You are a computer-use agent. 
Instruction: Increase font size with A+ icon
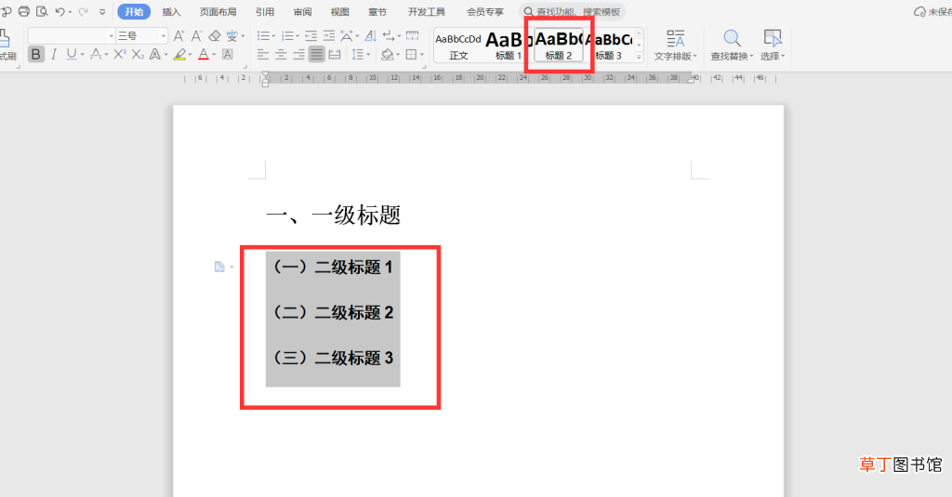click(x=178, y=36)
